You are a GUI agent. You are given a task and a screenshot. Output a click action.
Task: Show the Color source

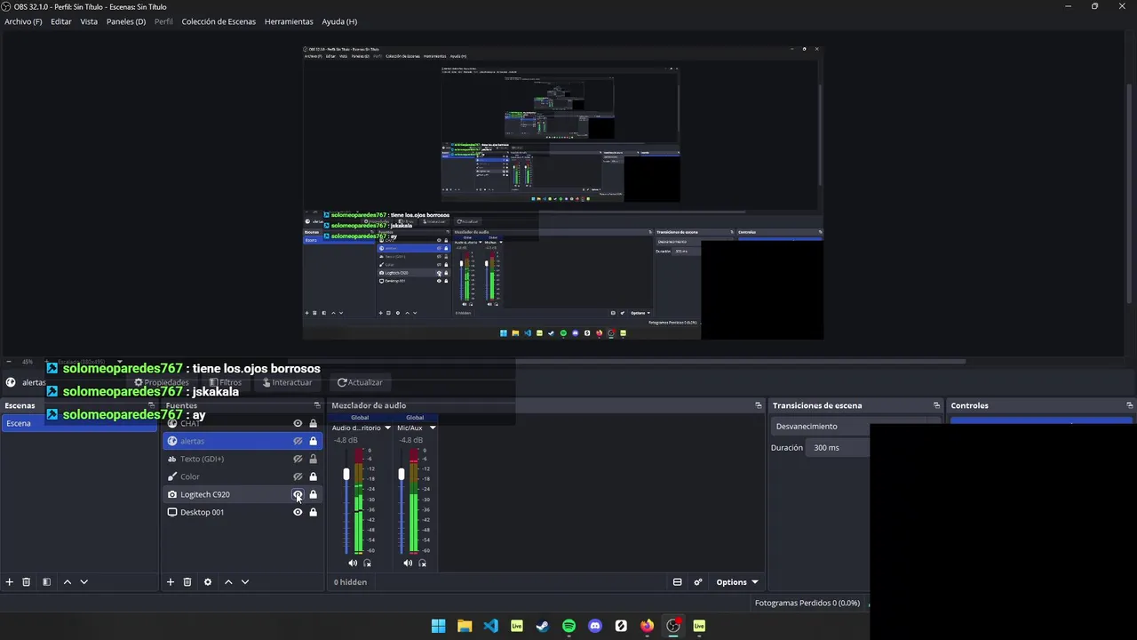(x=298, y=476)
